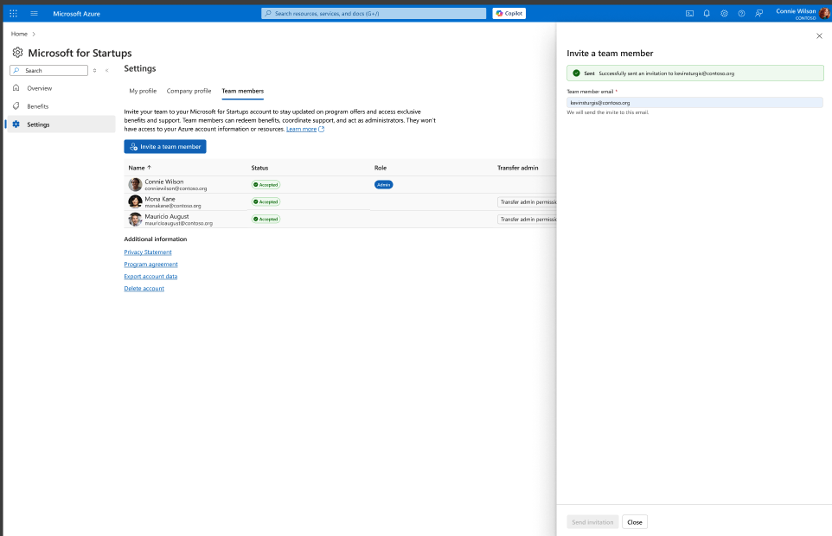Open the Azure app launcher grid
Viewport: 832px width, 536px height.
[x=13, y=13]
